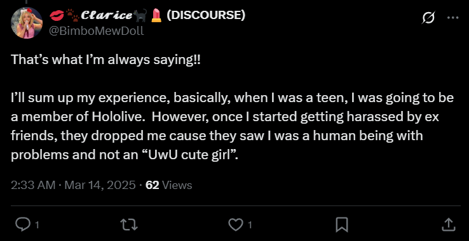Click the lipstick emoji beside Clarice
This screenshot has height=241, width=469.
click(x=156, y=15)
